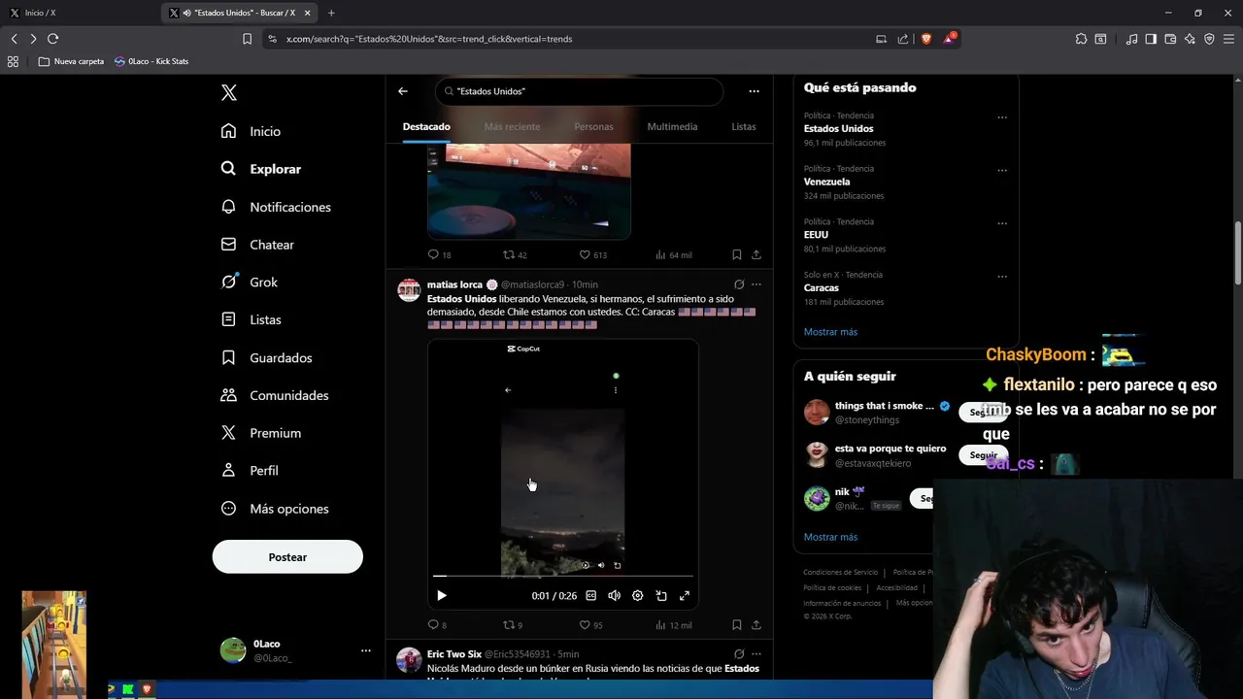Click Mostrar más under trends
The image size is (1243, 699).
[x=830, y=332]
